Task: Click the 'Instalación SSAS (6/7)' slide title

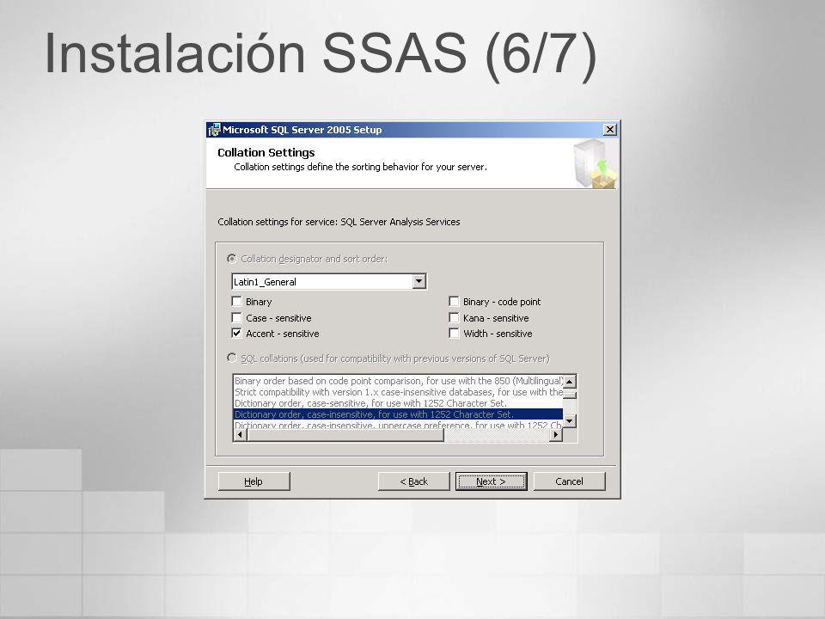Action: click(x=321, y=55)
